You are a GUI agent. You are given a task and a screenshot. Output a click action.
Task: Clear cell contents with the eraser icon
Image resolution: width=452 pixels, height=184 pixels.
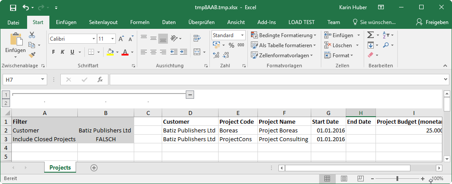click(x=371, y=55)
